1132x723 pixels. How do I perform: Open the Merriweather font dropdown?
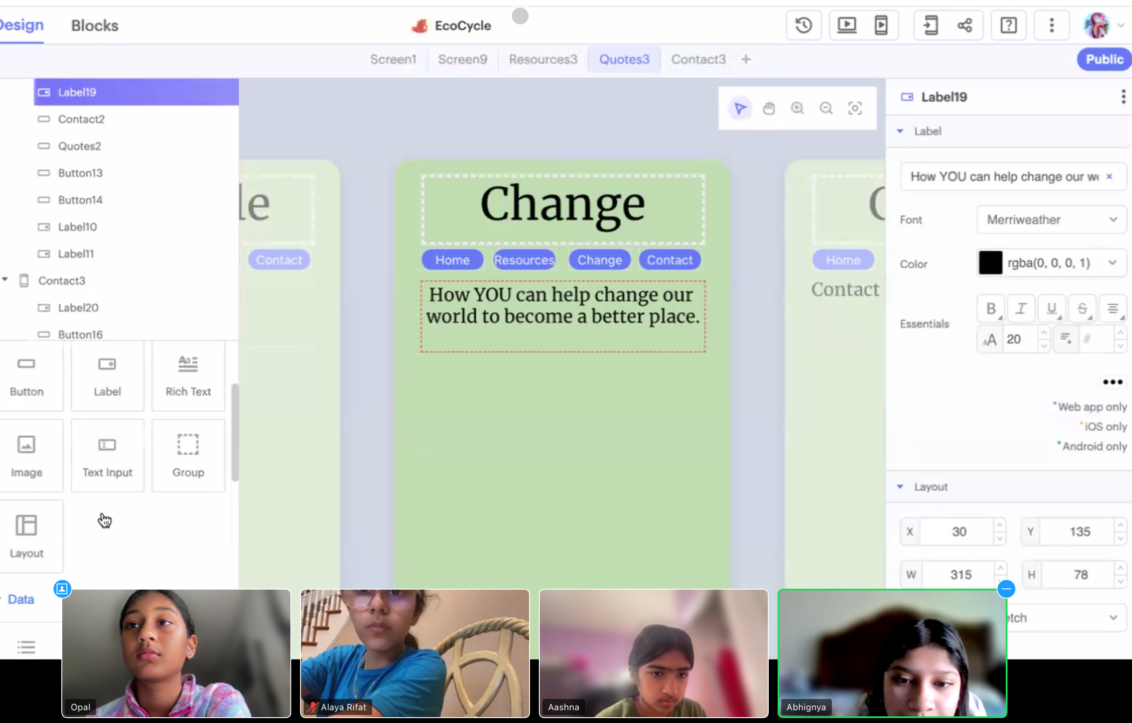tap(1051, 220)
